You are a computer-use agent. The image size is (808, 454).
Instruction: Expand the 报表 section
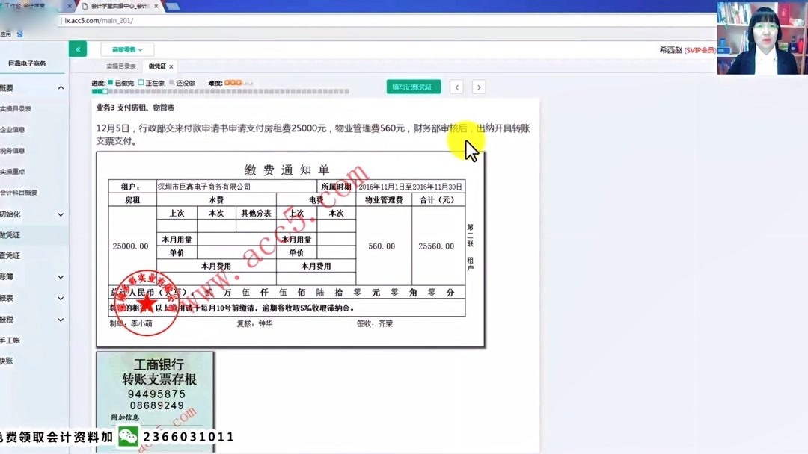pyautogui.click(x=21, y=298)
